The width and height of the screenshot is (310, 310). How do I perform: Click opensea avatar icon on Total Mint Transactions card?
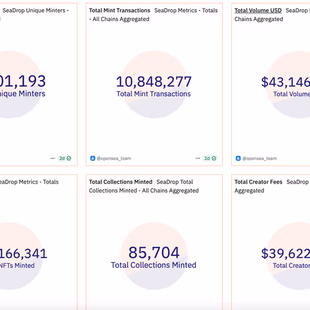pyautogui.click(x=92, y=158)
